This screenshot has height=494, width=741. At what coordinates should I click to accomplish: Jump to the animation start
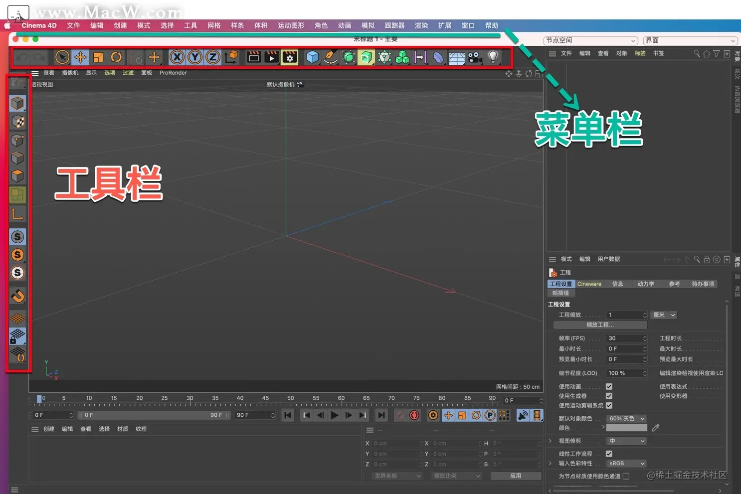coord(288,415)
